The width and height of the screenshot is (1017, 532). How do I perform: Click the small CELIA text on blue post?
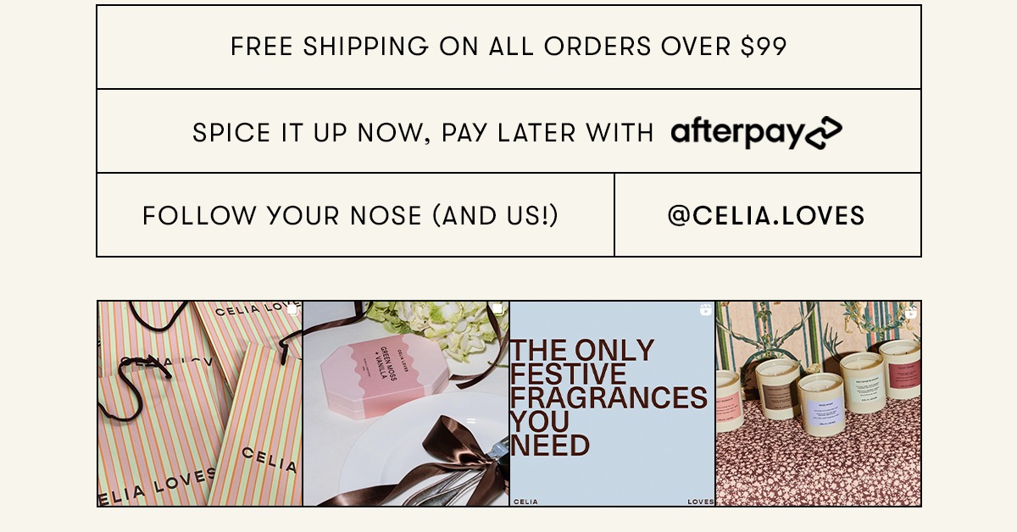point(525,502)
